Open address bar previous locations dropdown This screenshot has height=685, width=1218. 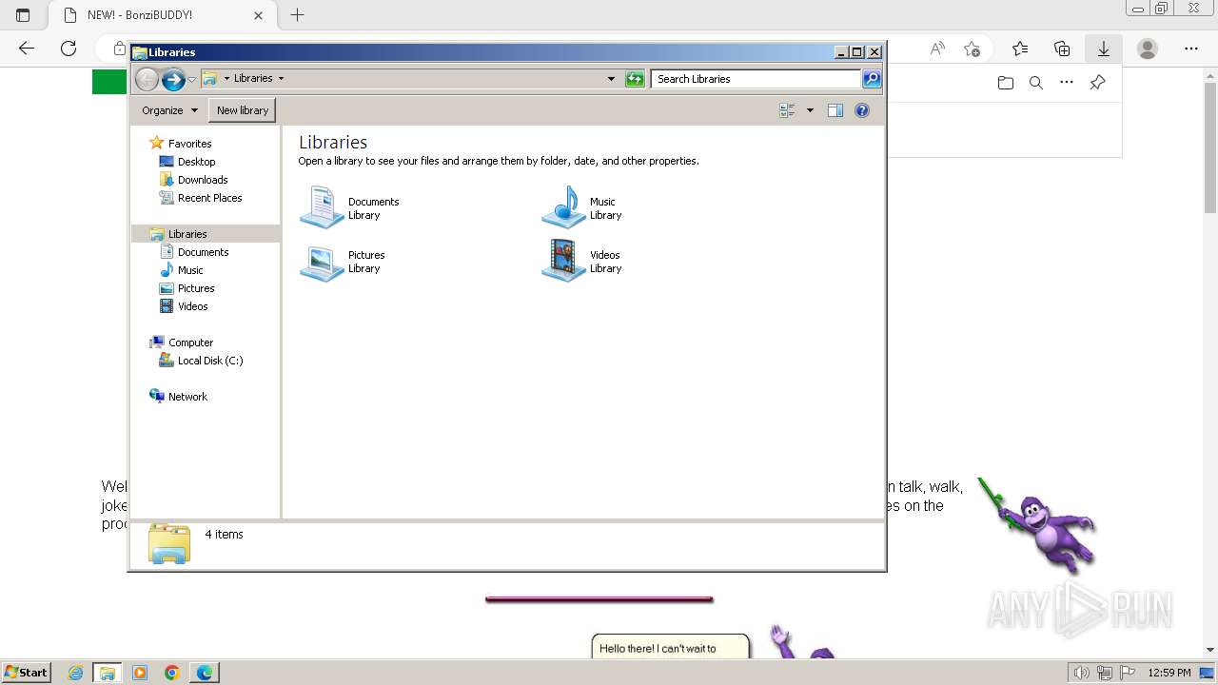(611, 79)
